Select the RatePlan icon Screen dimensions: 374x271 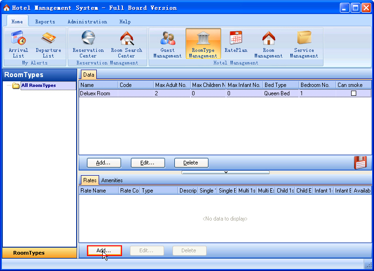(236, 42)
